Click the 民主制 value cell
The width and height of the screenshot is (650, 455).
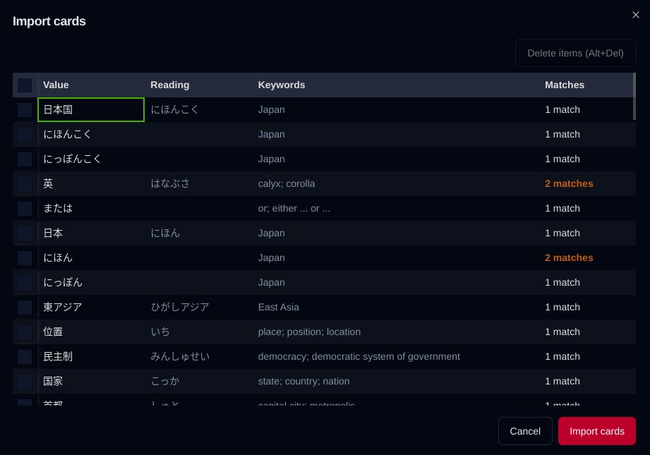(x=91, y=356)
